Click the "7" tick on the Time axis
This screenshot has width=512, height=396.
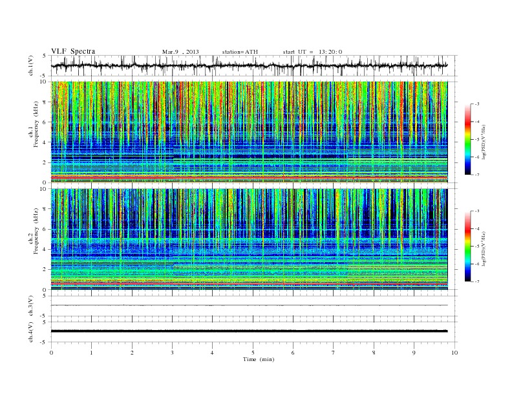click(x=334, y=353)
